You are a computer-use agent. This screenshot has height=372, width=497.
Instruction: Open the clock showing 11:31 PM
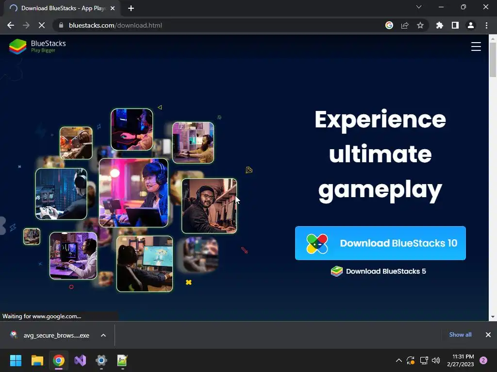click(x=461, y=360)
